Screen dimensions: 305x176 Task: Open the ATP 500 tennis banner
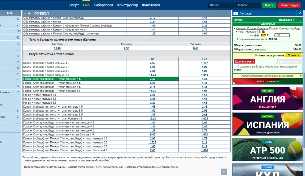click(267, 149)
